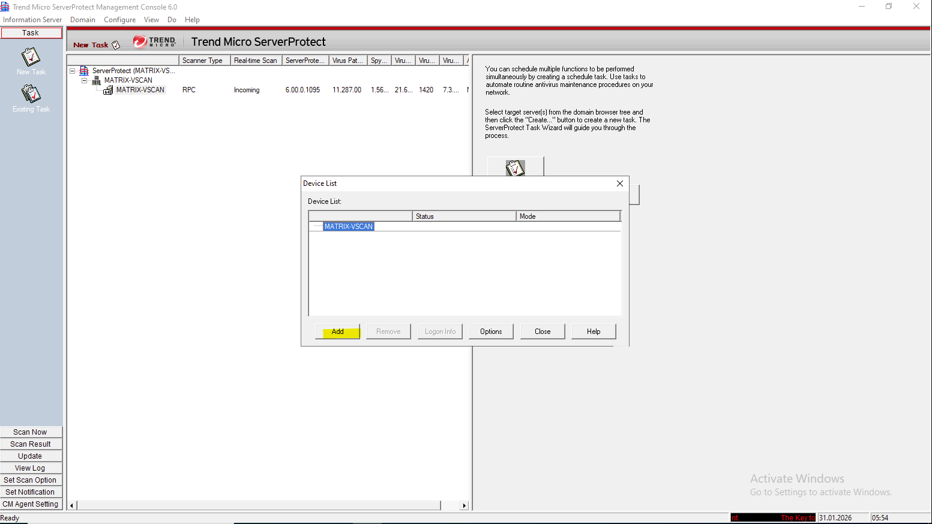This screenshot has width=932, height=524.
Task: Collapse the MATRIX-VSCAN domain node
Action: [85, 80]
